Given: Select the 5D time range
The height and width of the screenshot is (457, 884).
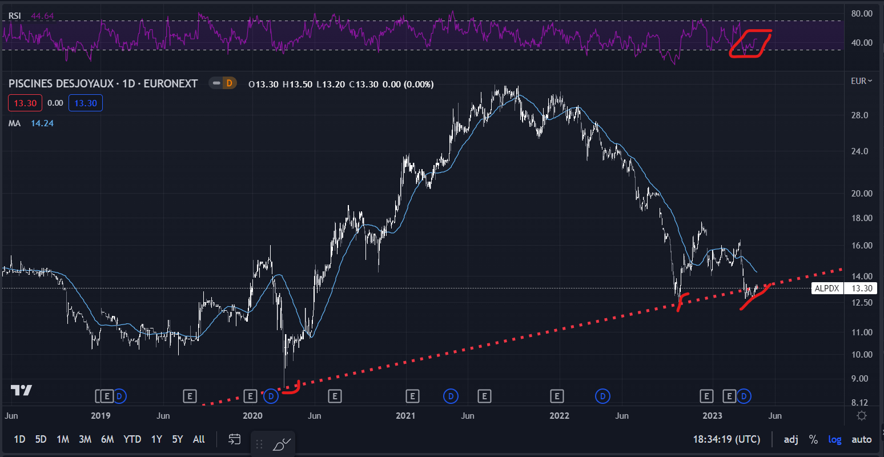Looking at the screenshot, I should [x=41, y=439].
